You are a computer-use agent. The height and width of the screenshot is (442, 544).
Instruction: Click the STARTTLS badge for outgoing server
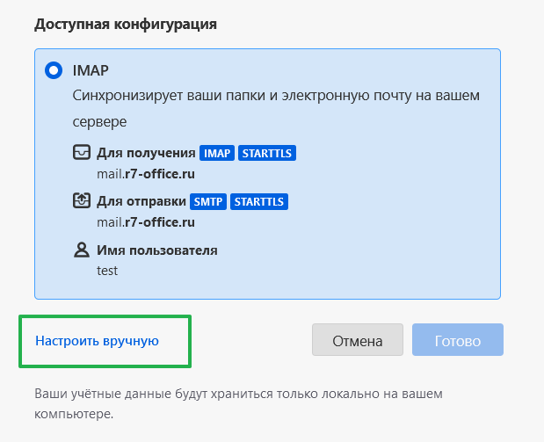pos(259,201)
